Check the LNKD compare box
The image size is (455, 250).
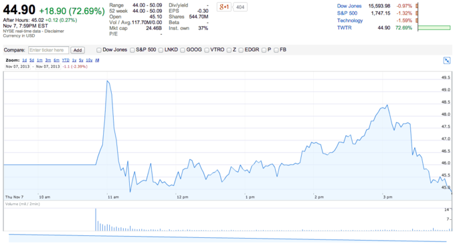(161, 50)
